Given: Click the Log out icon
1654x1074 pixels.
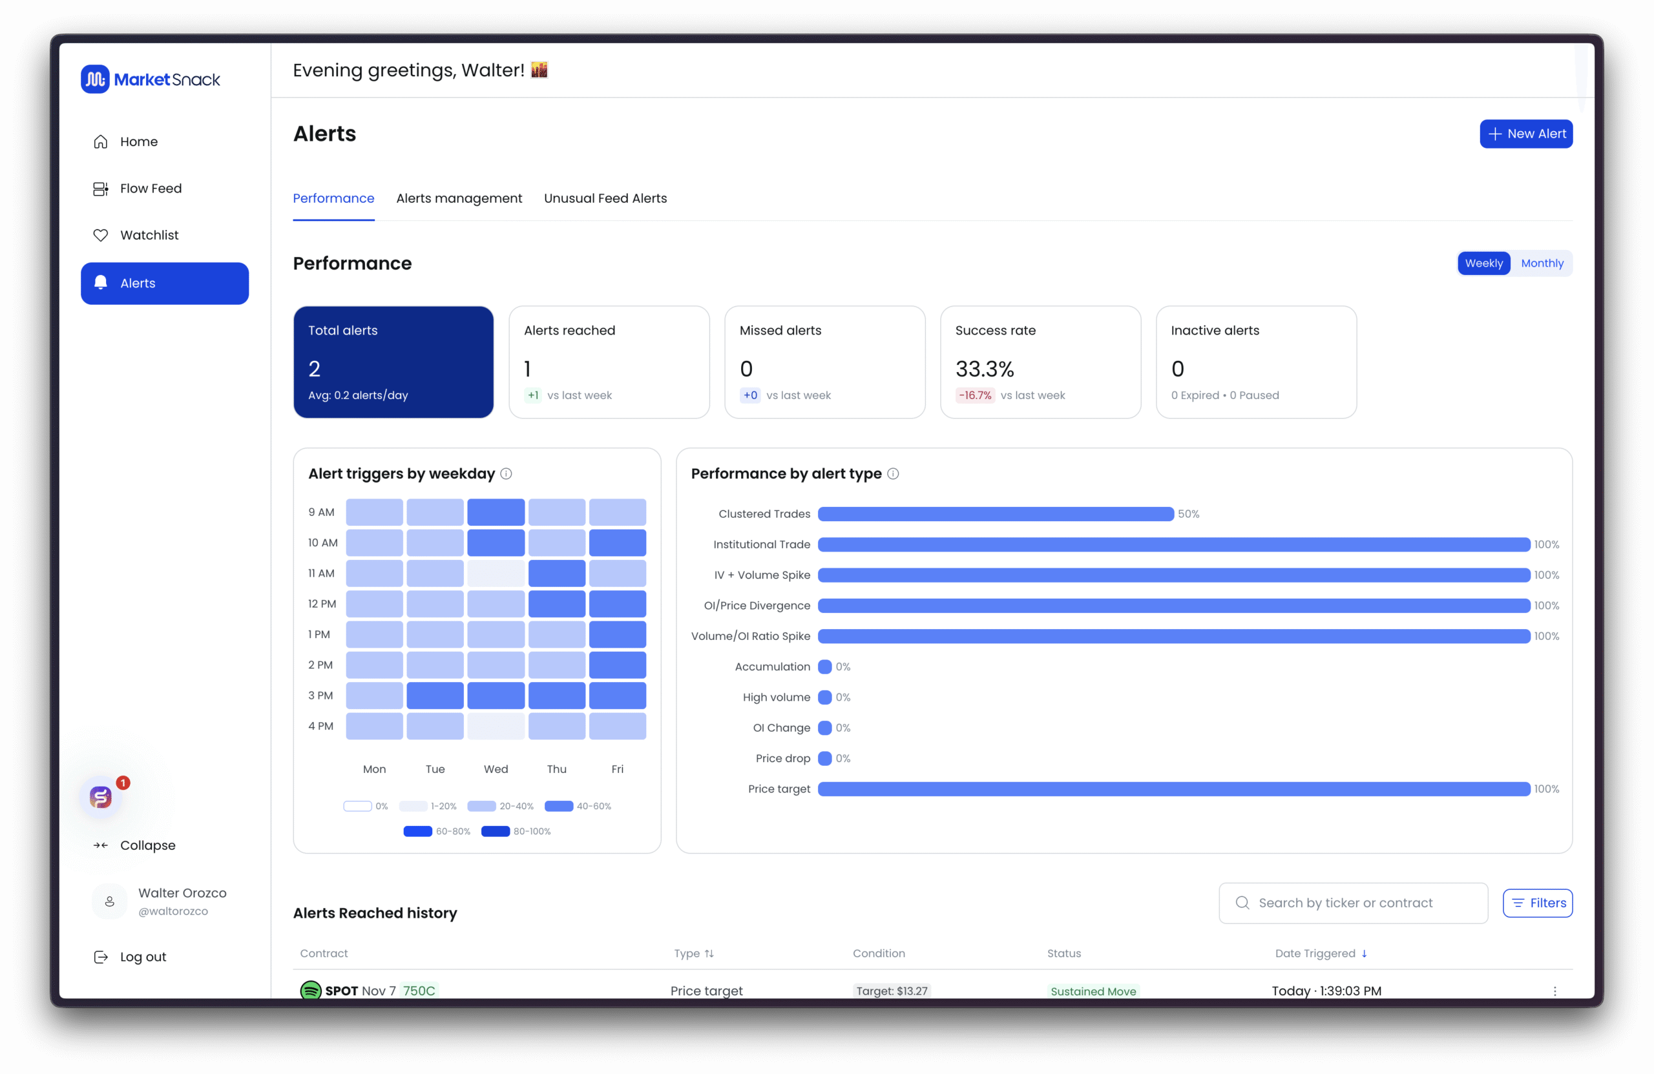Looking at the screenshot, I should tap(101, 956).
